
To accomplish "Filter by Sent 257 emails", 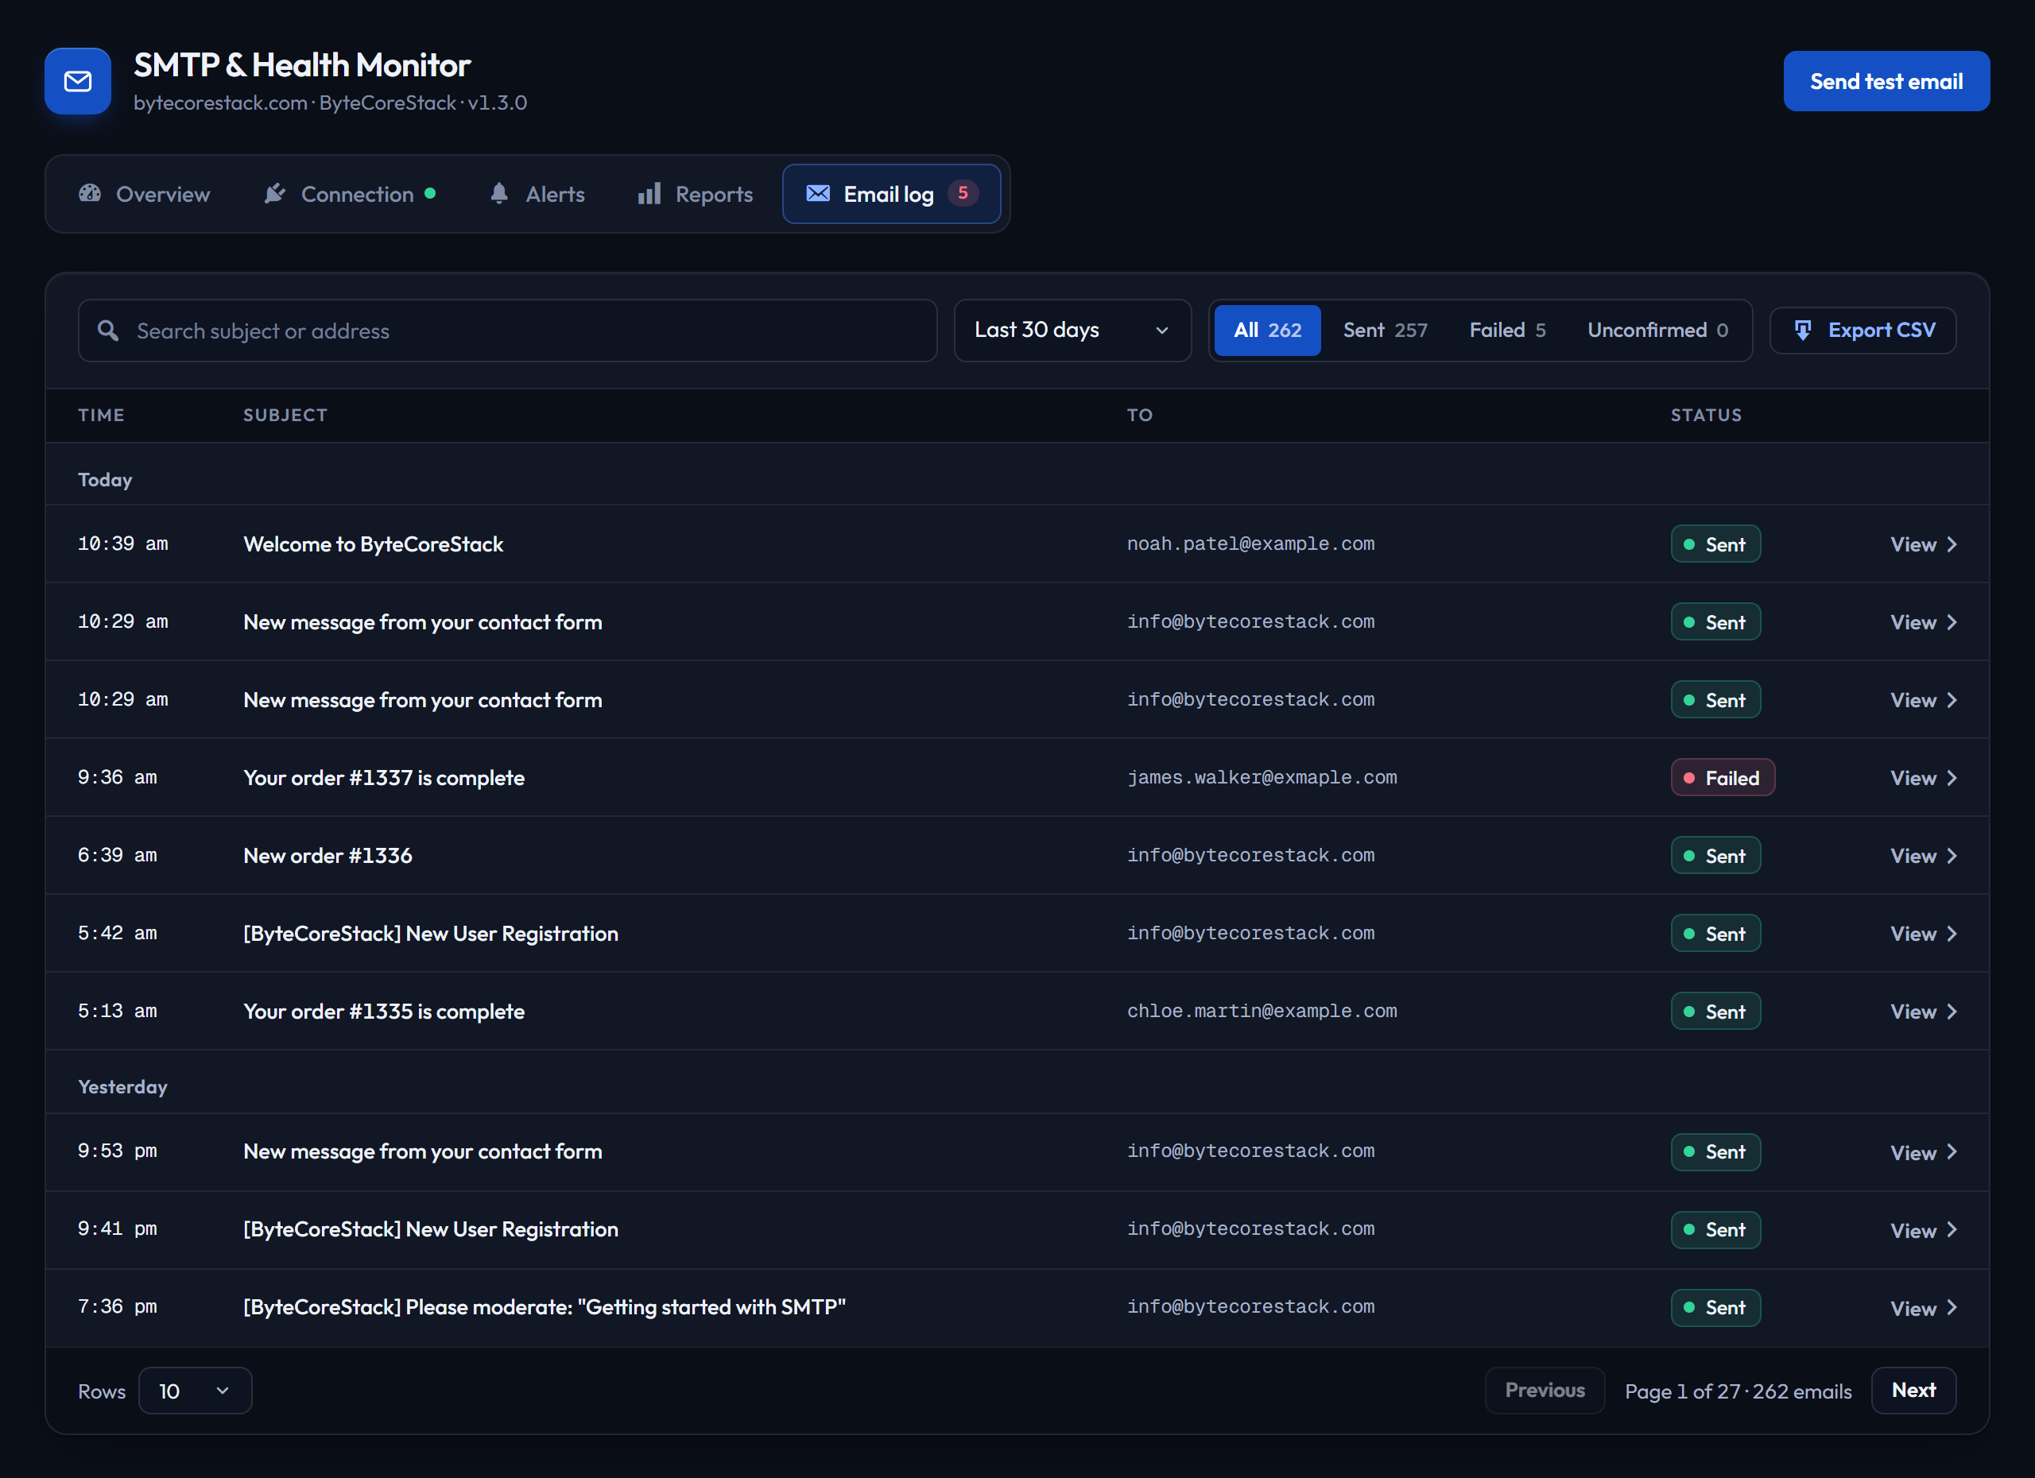I will click(x=1385, y=331).
